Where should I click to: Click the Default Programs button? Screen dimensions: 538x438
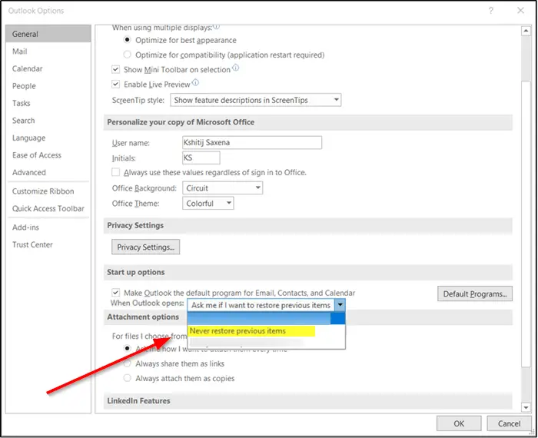pos(475,294)
